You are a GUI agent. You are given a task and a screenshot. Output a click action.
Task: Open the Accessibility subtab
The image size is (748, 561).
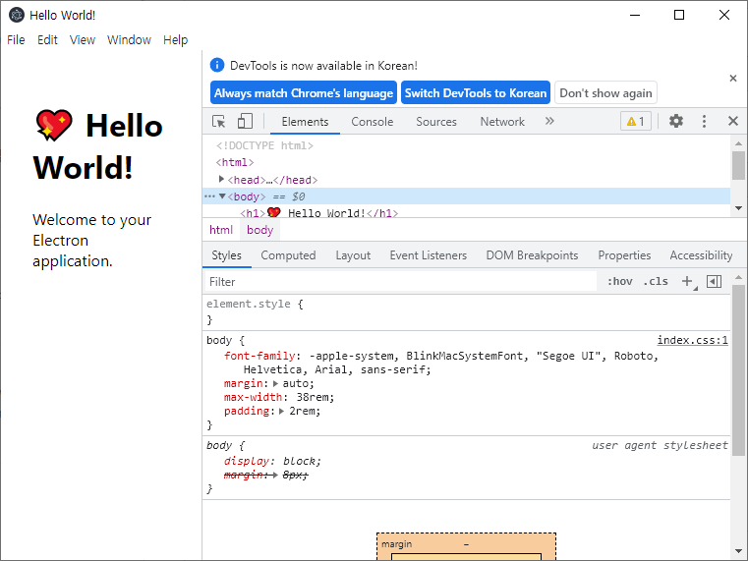pos(700,255)
